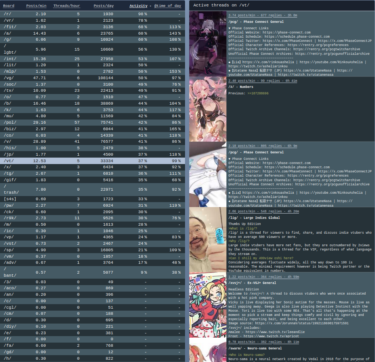Select the /fa/ board row
375x362 pixels.
(x=92, y=346)
